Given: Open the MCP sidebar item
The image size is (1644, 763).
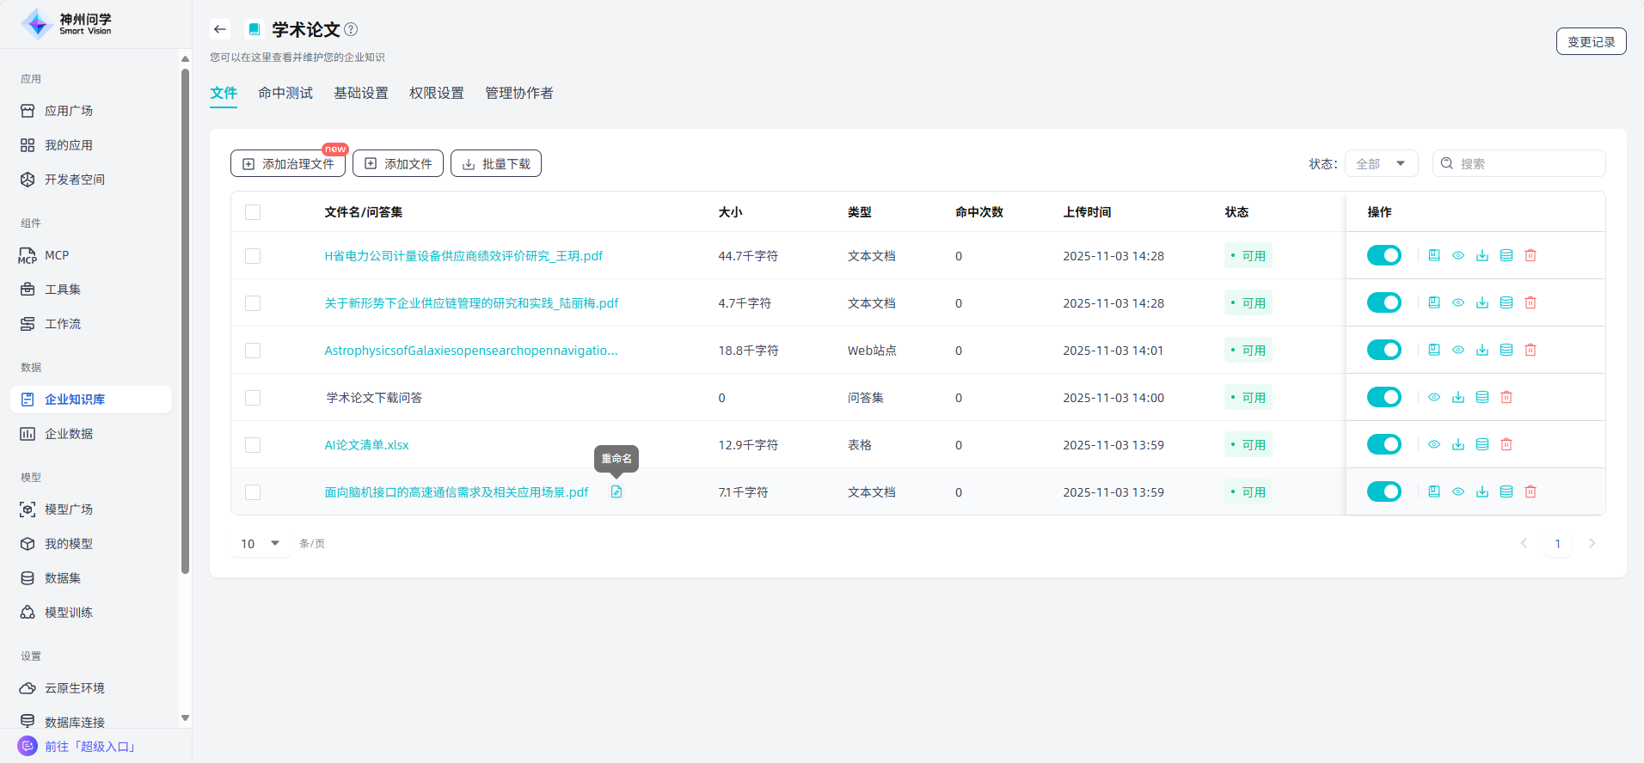Looking at the screenshot, I should 57,255.
